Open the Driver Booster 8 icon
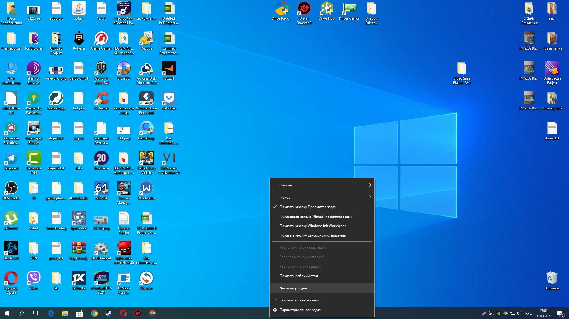The height and width of the screenshot is (319, 569). pos(304,13)
